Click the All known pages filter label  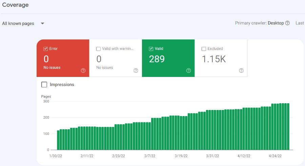click(x=18, y=23)
